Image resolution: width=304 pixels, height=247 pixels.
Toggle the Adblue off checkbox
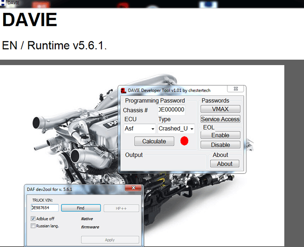(x=33, y=219)
